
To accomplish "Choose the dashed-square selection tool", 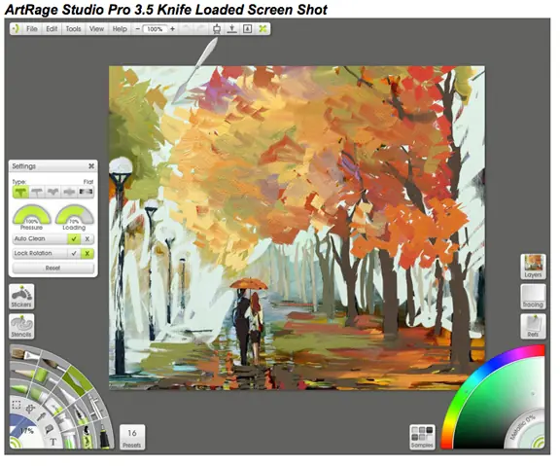I will coord(17,406).
